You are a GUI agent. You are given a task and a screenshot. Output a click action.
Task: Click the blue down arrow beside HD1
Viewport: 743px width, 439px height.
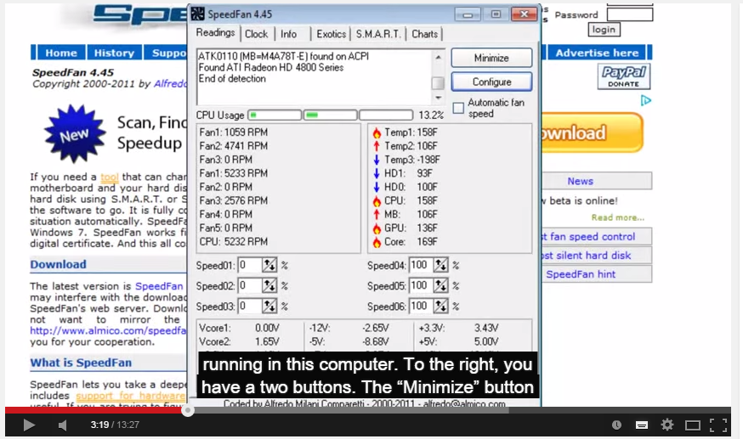point(377,173)
